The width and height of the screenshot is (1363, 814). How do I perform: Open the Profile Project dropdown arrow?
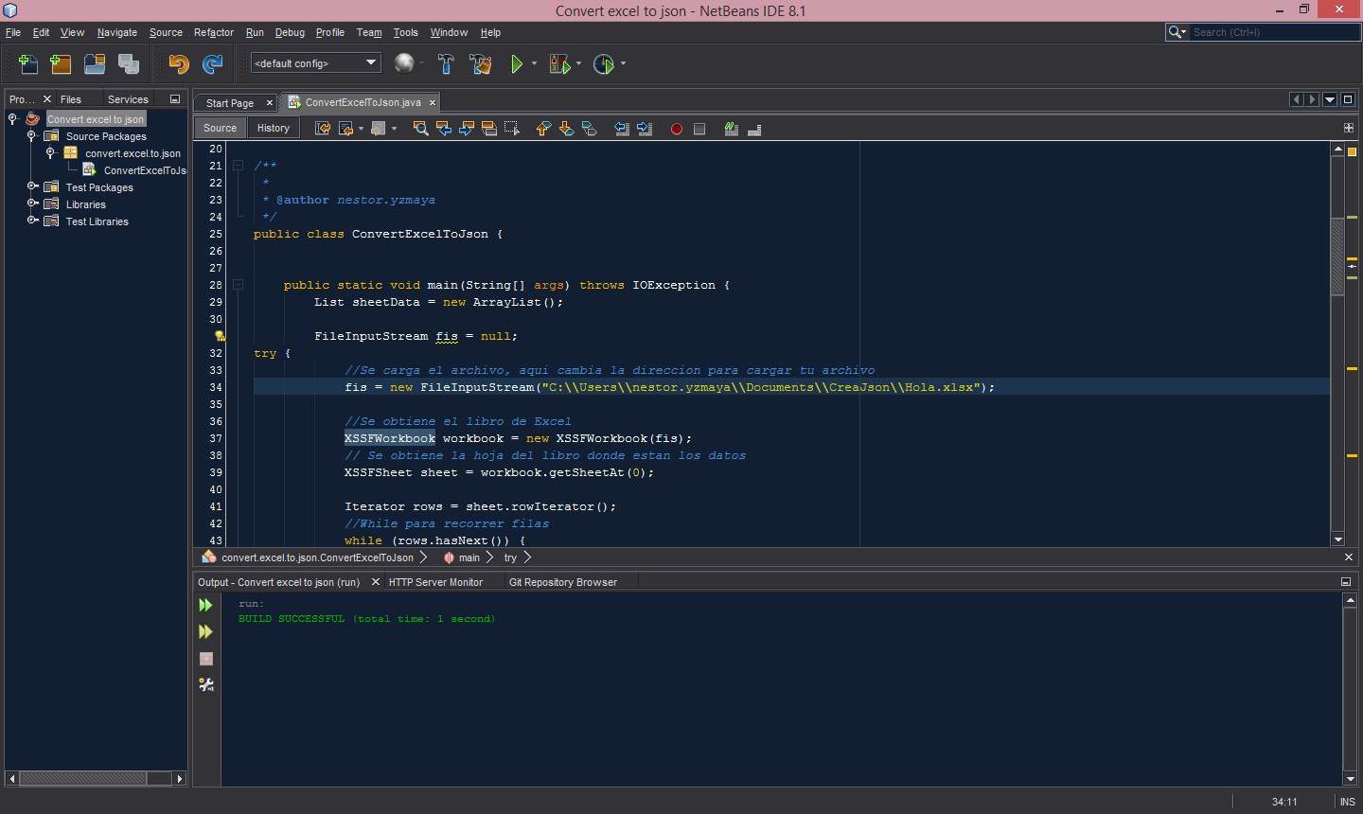pyautogui.click(x=623, y=64)
